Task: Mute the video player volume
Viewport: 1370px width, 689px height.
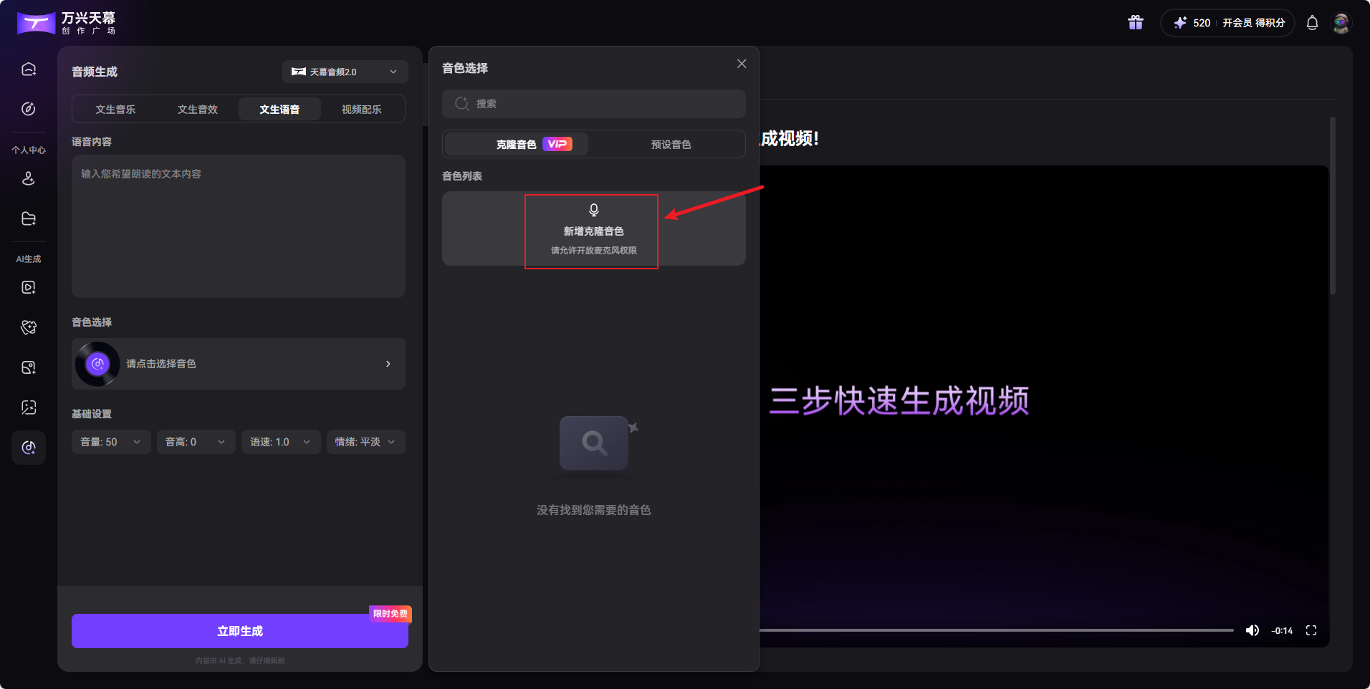Action: pyautogui.click(x=1252, y=630)
